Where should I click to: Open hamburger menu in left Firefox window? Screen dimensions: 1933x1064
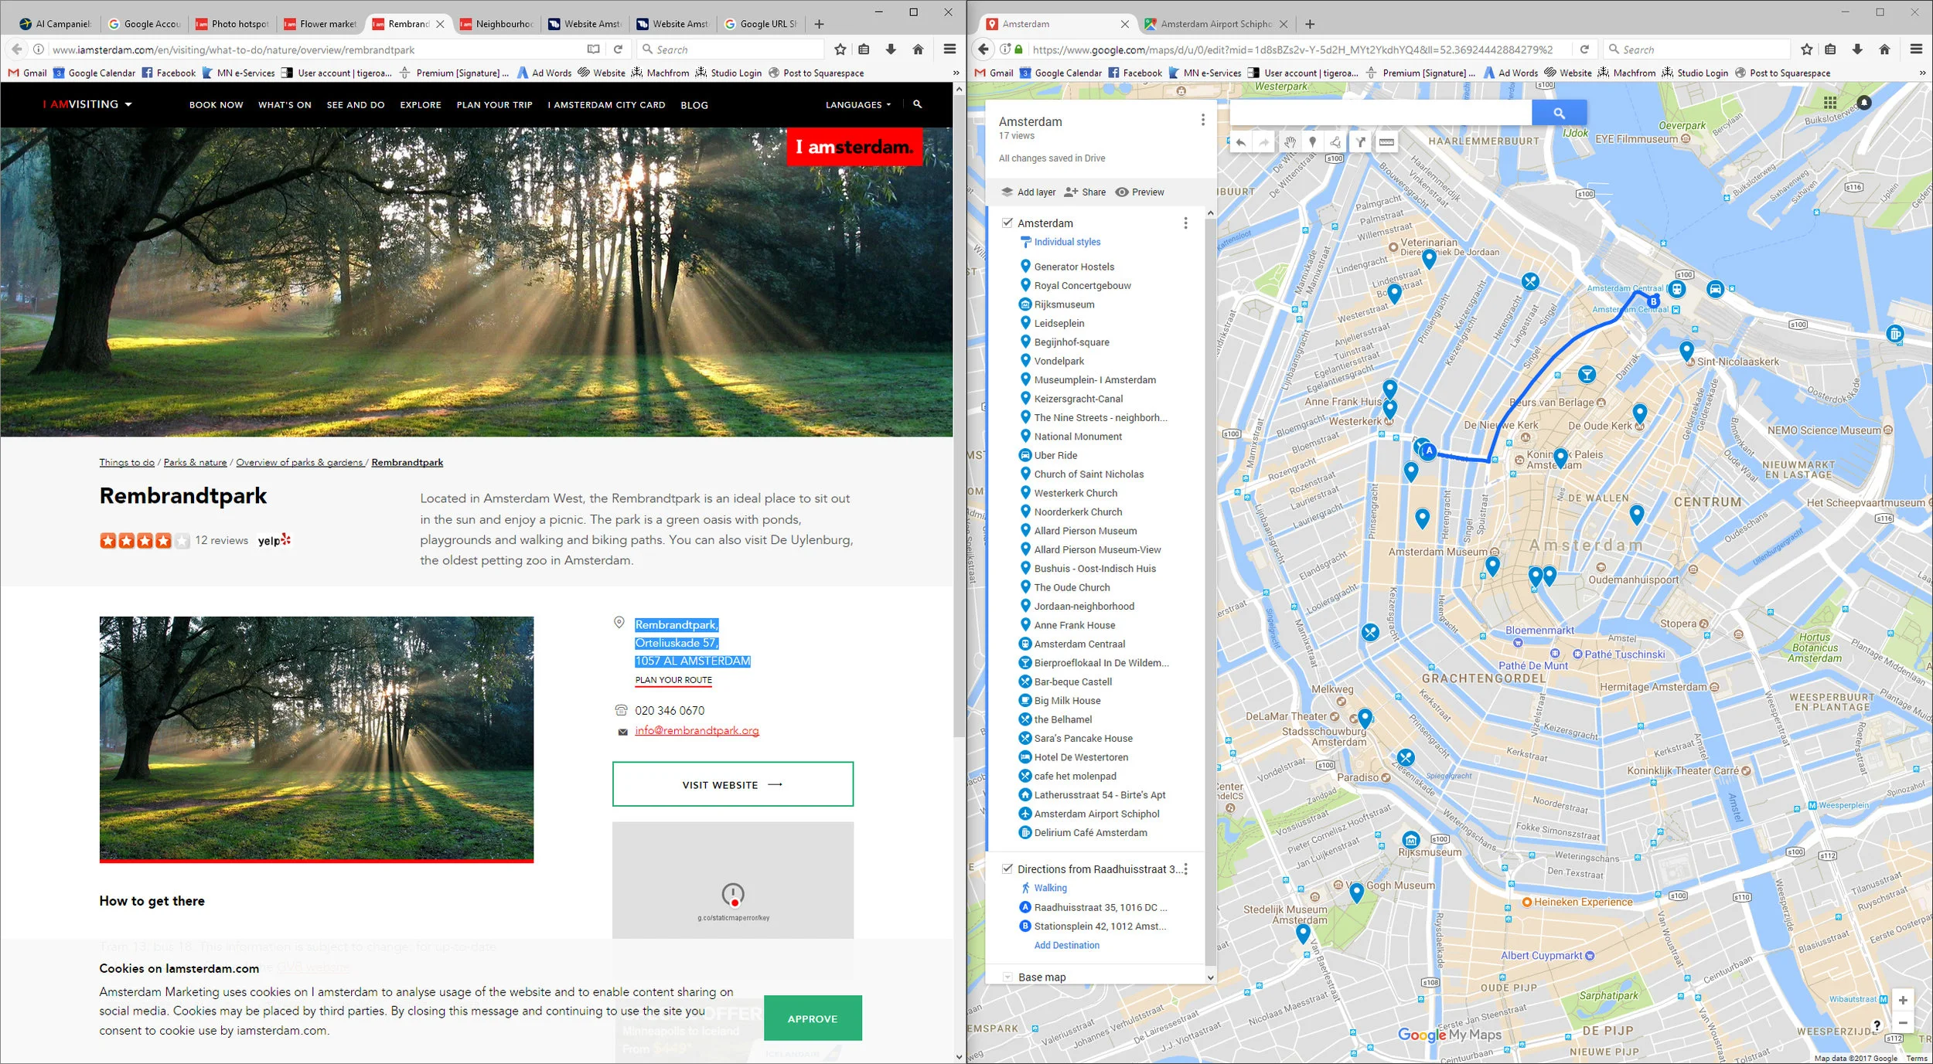[949, 49]
